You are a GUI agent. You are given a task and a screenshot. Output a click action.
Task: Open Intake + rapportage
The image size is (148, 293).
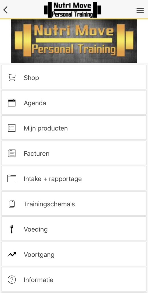(74, 178)
